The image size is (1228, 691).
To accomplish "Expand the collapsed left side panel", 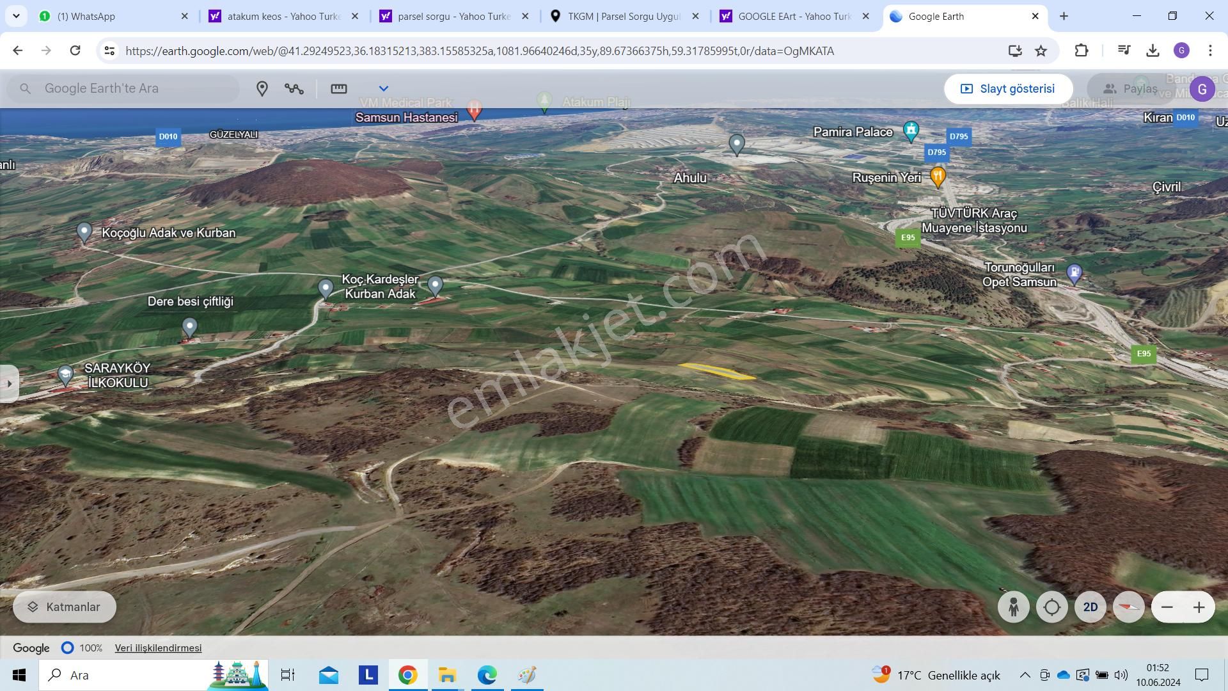I will 9,384.
